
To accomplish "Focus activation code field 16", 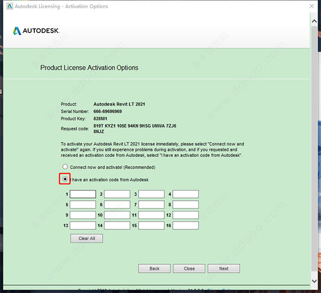I will click(186, 225).
